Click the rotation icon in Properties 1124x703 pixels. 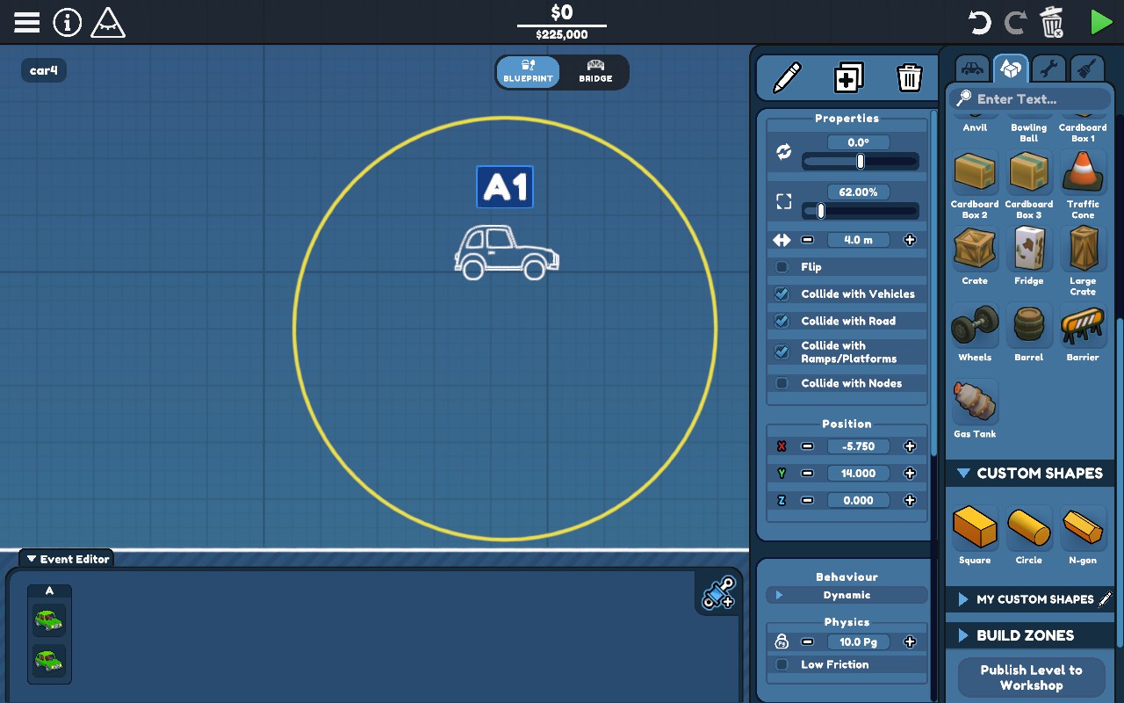tap(783, 152)
